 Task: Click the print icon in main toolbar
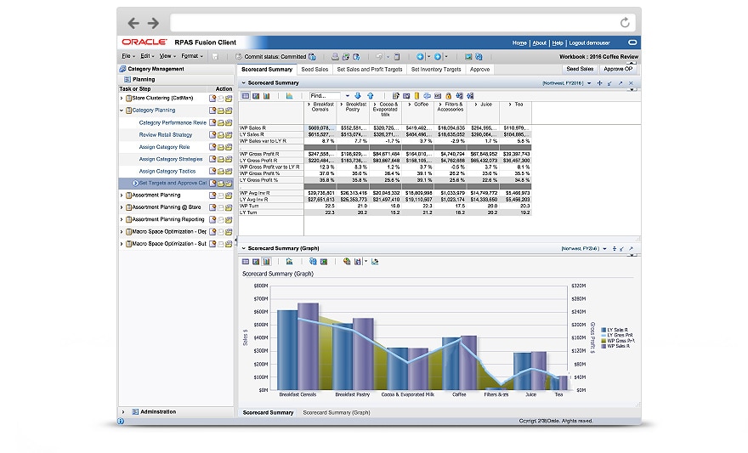[x=335, y=57]
